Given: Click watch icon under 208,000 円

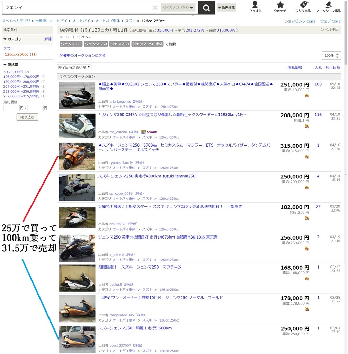Looking at the screenshot, I should (306, 126).
